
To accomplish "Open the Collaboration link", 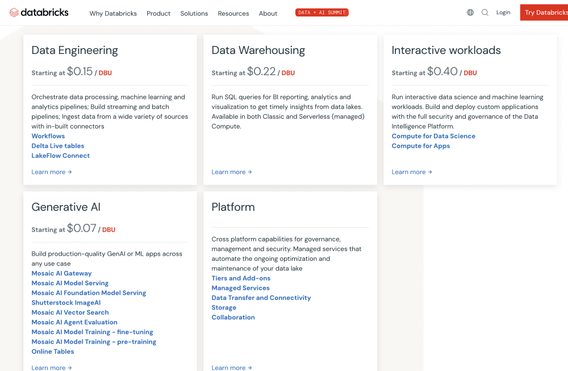I will 233,317.
